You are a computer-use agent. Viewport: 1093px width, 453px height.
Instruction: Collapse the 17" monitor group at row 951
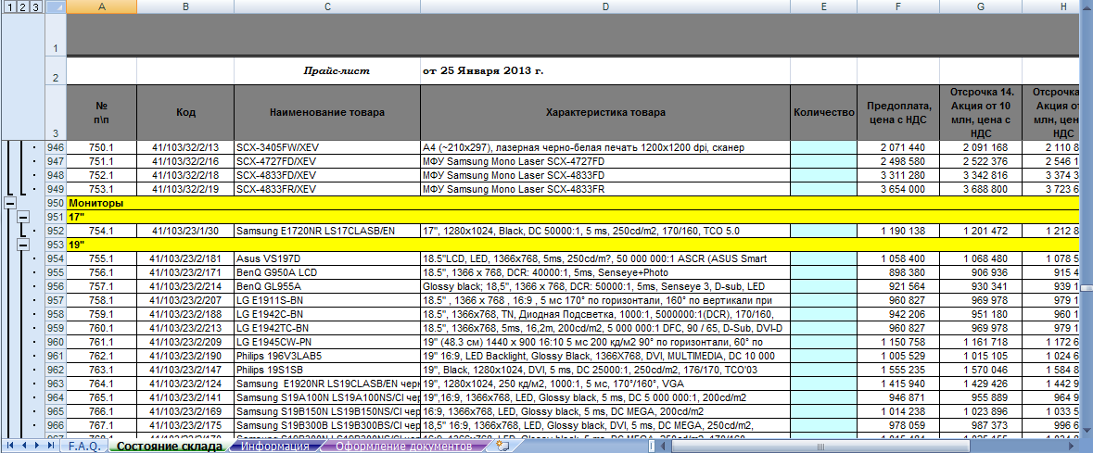pyautogui.click(x=23, y=218)
